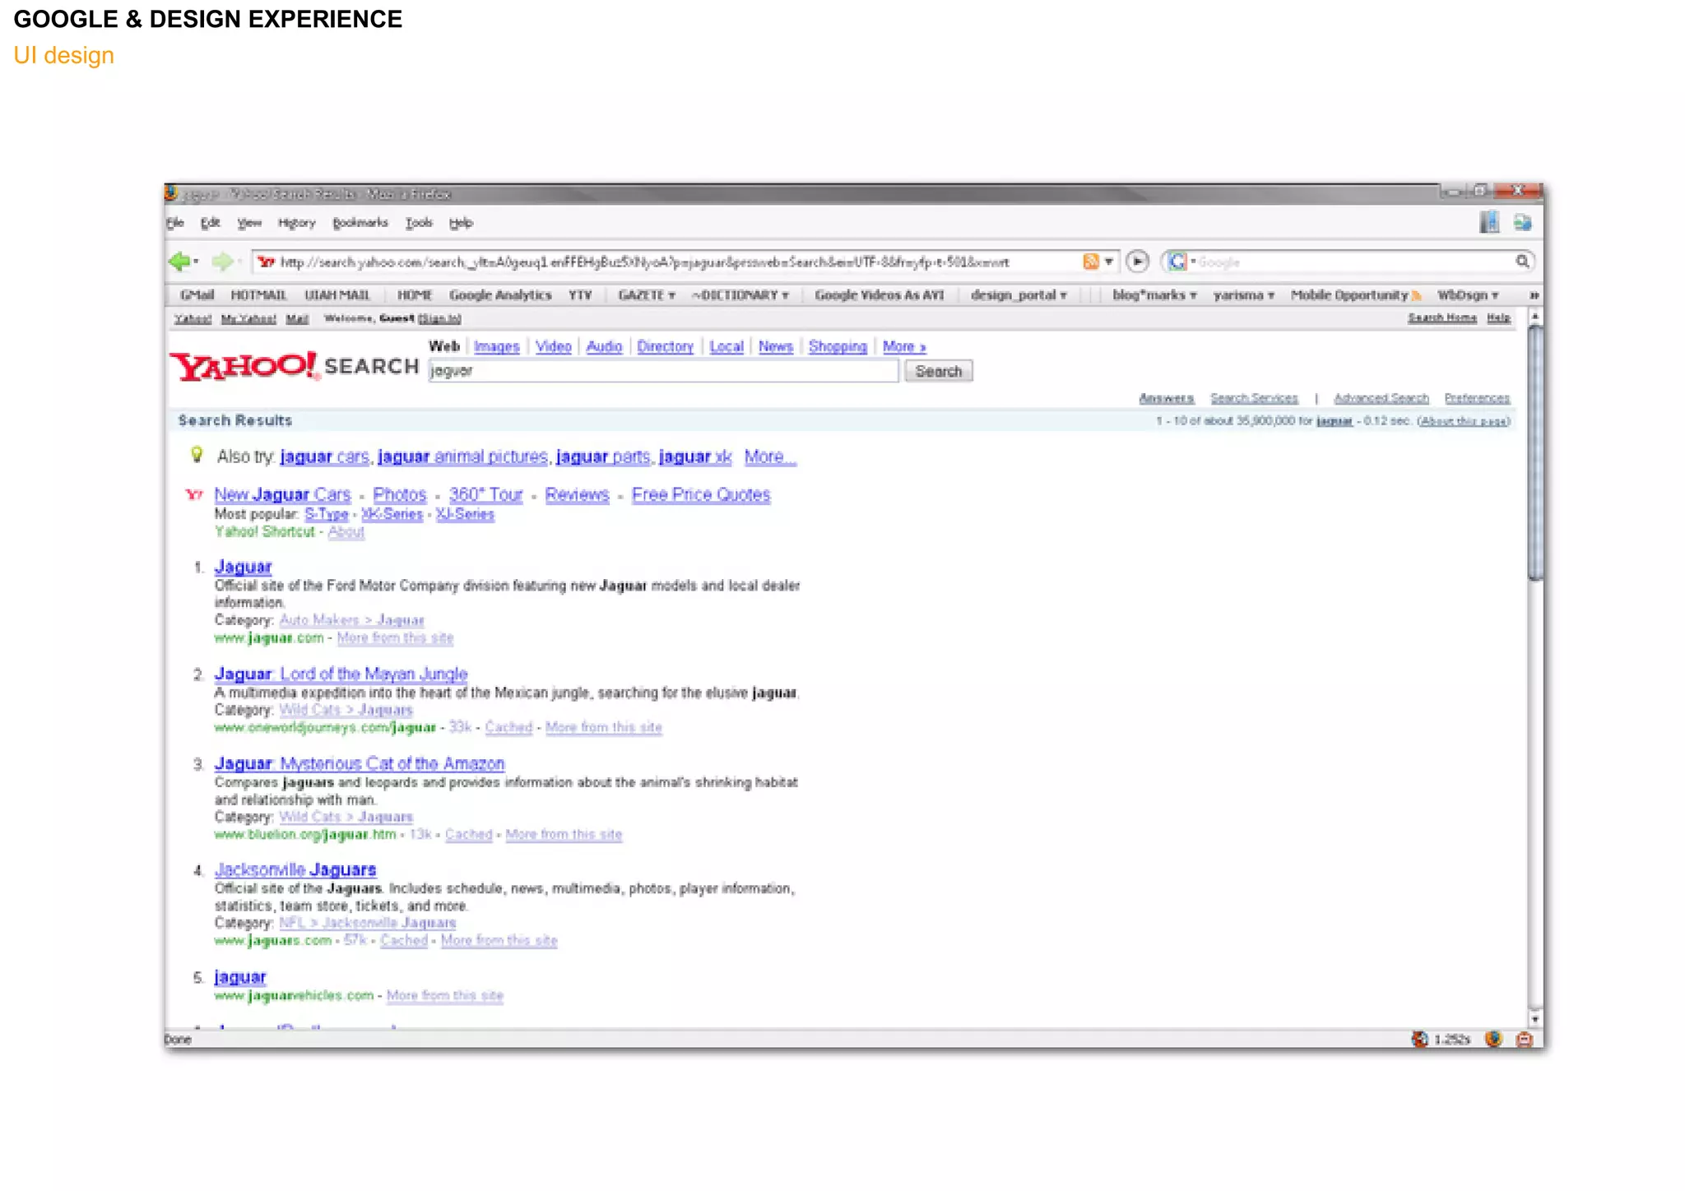Click the Google Analytics bookmark
The image size is (1685, 1191).
tap(500, 295)
